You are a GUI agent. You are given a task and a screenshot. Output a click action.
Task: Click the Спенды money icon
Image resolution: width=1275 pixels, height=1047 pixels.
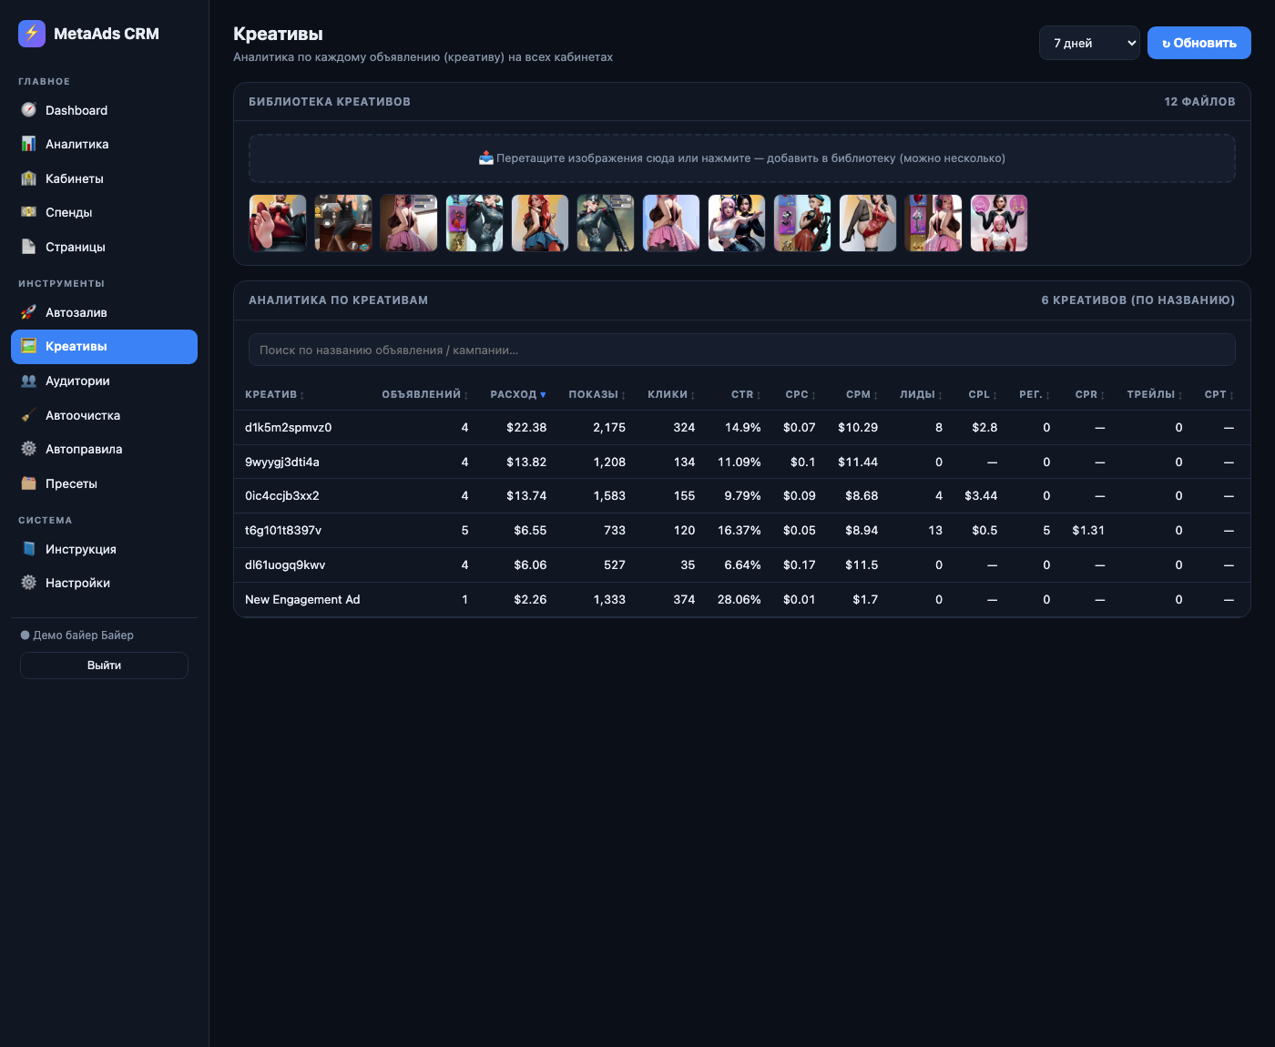29,212
